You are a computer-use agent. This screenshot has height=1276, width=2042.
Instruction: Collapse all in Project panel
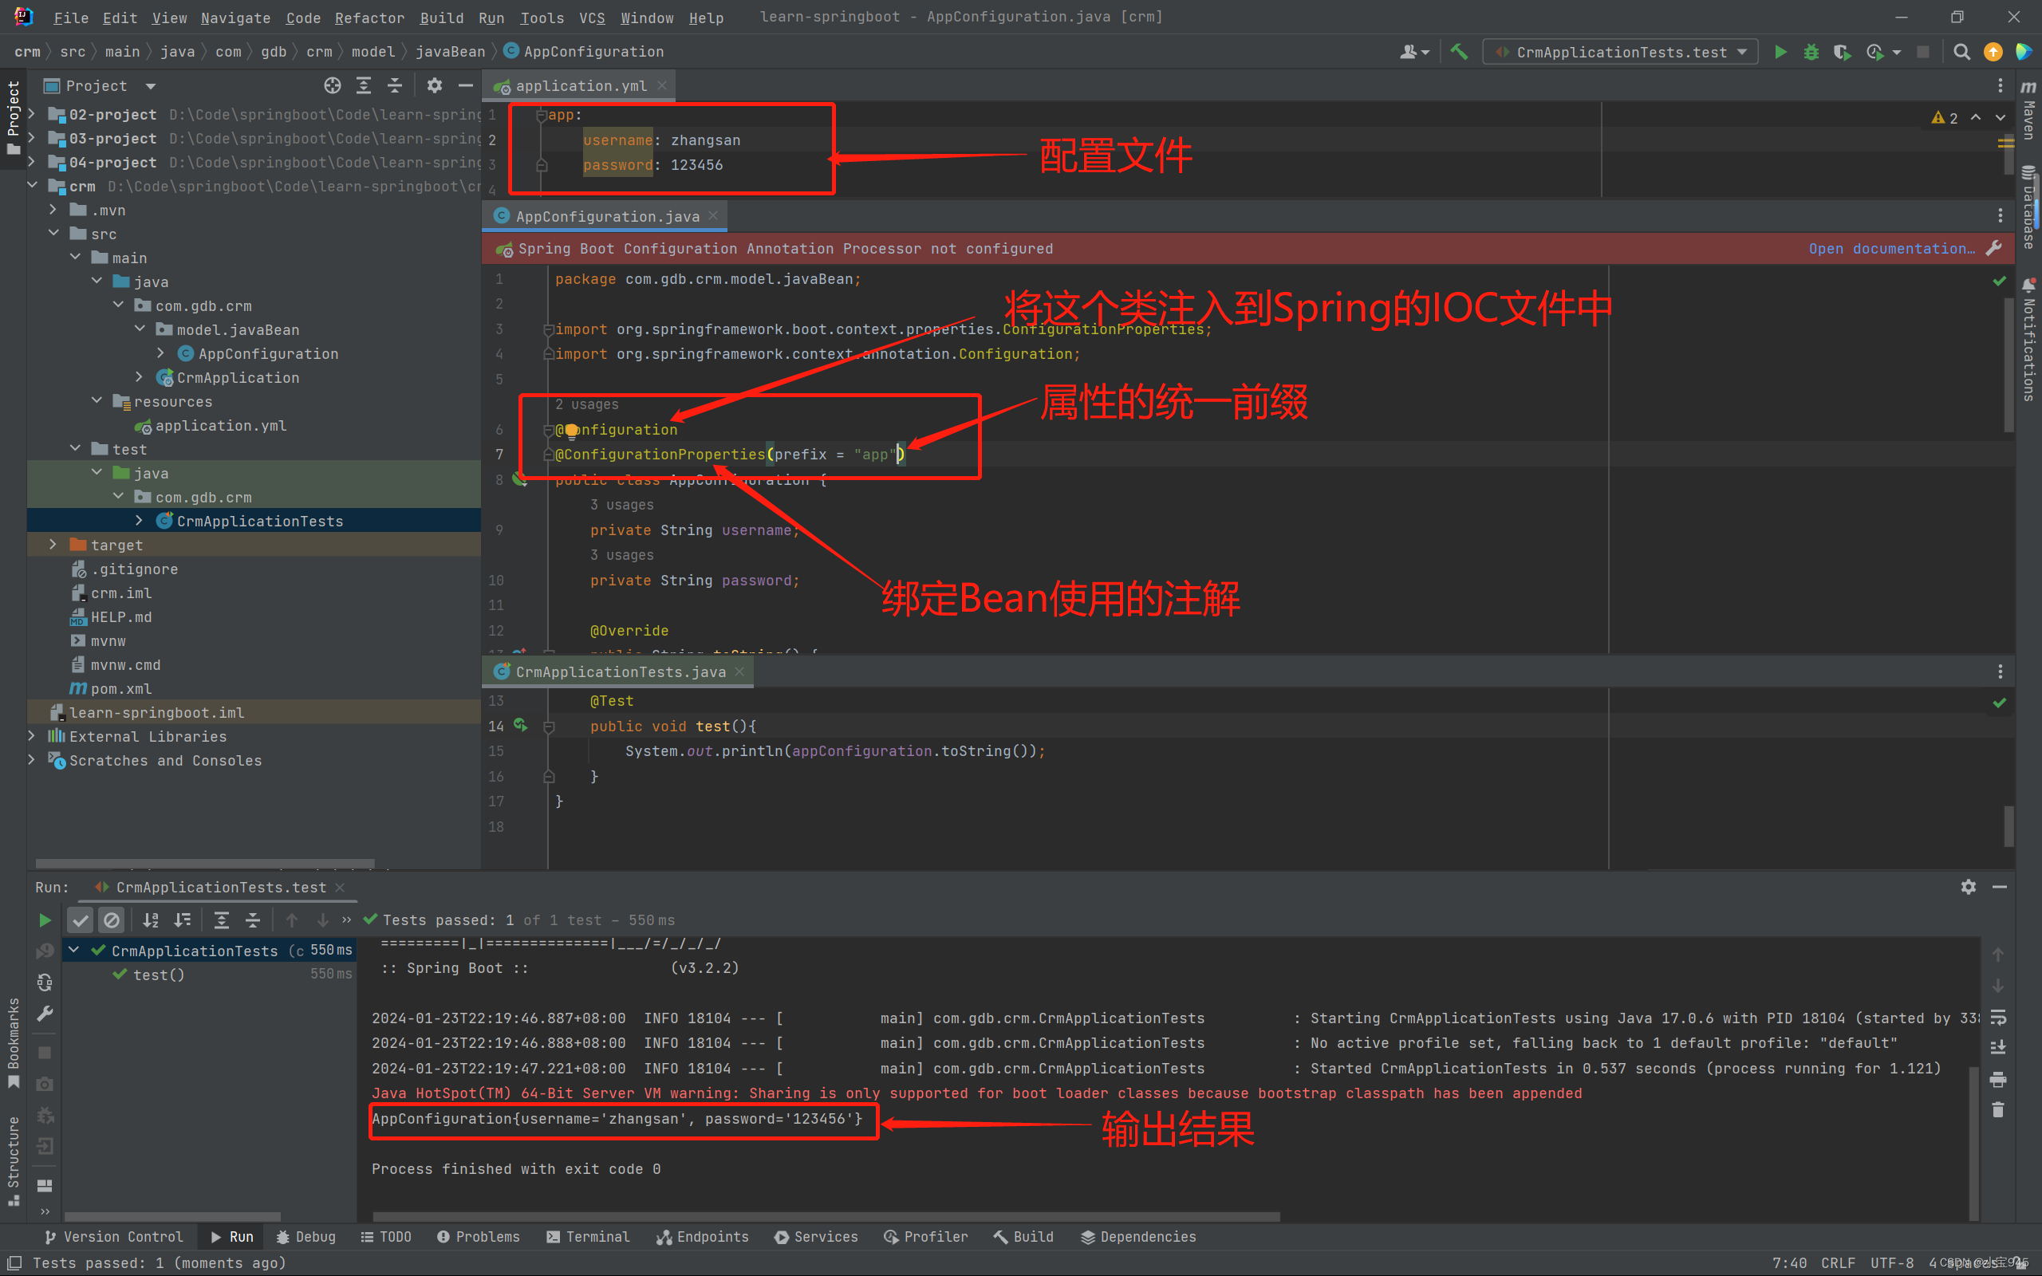pos(395,85)
